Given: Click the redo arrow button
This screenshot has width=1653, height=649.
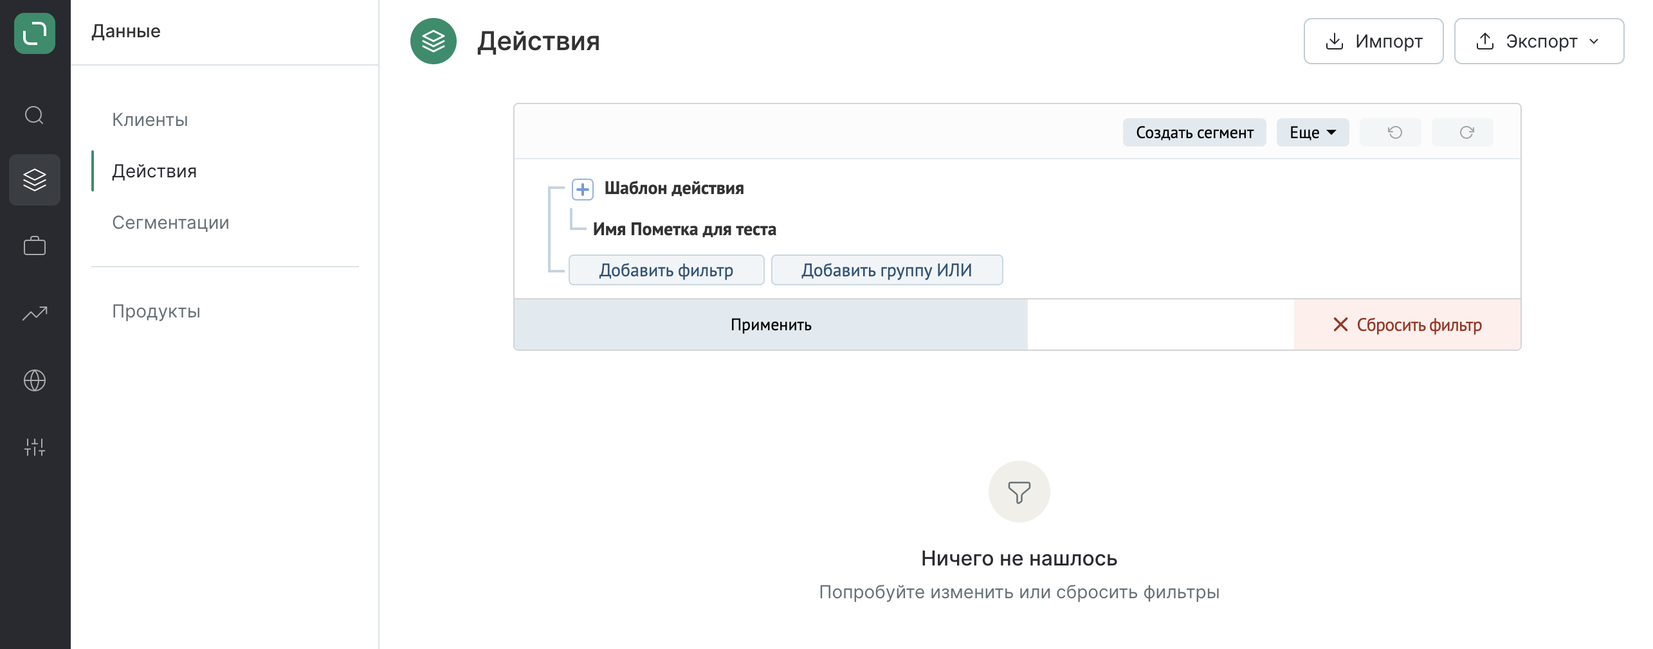Looking at the screenshot, I should [x=1462, y=132].
